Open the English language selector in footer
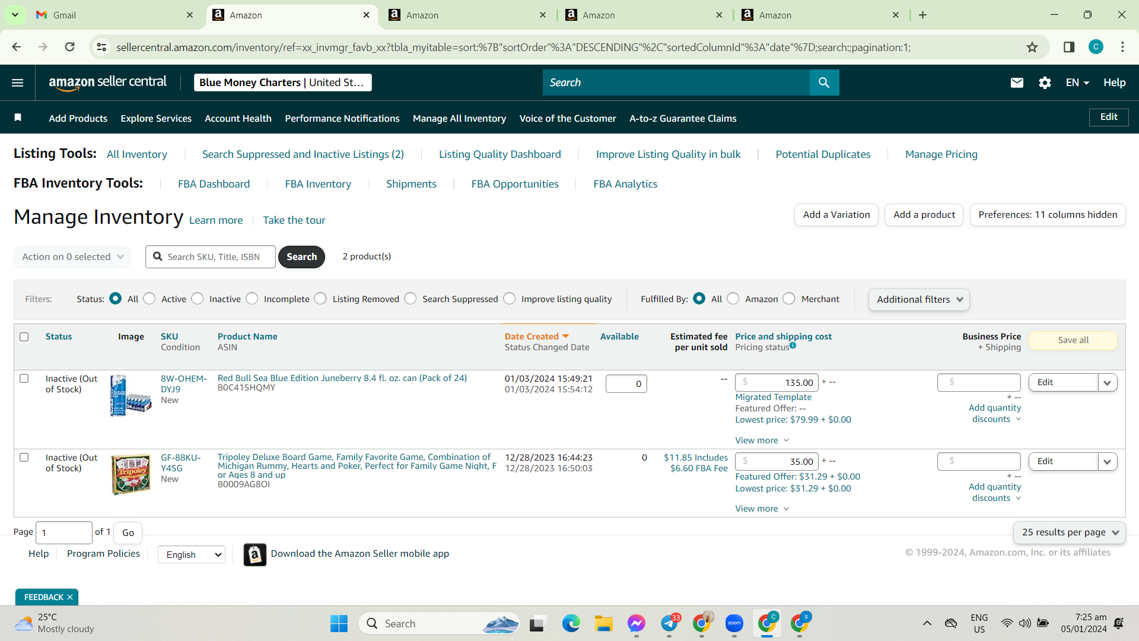The image size is (1139, 641). click(192, 554)
